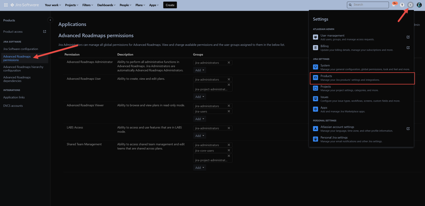
Task: Open Add dropdown for Advanced Roadmaps Administrator
Action: pos(200,70)
